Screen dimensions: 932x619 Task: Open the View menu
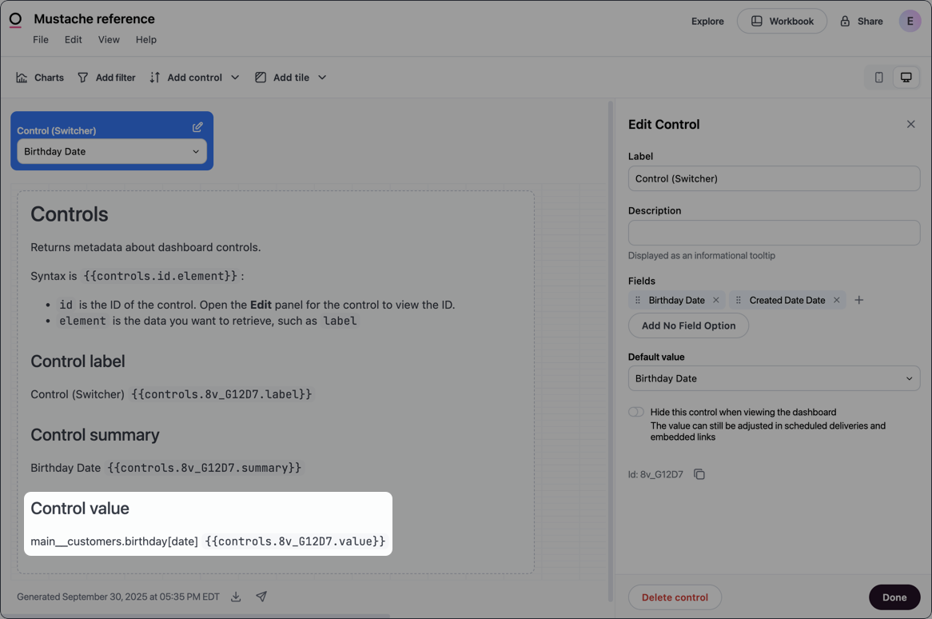pos(109,39)
